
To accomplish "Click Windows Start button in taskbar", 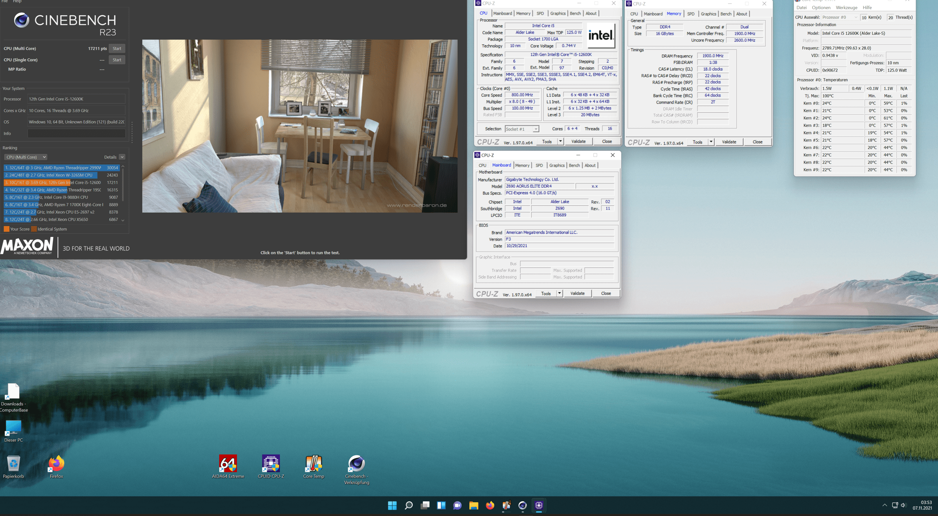I will (392, 505).
